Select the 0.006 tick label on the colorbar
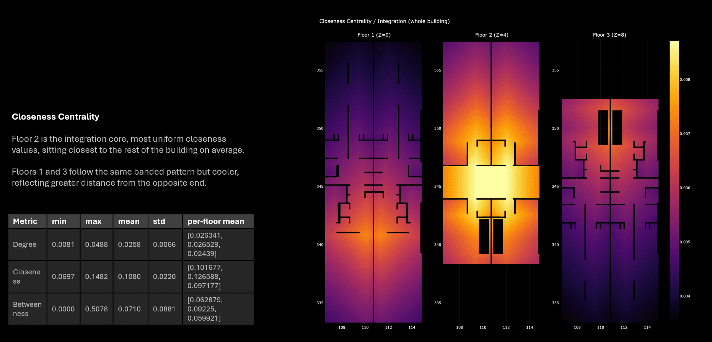Viewport: 712px width, 342px height. [x=685, y=188]
